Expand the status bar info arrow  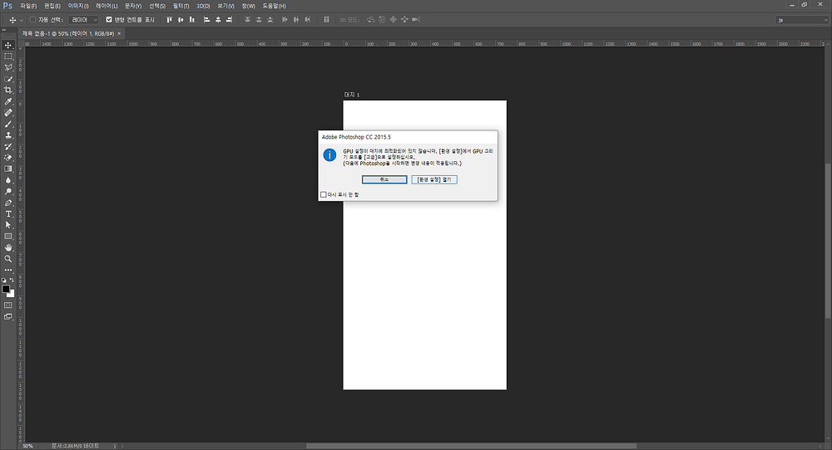pos(115,447)
